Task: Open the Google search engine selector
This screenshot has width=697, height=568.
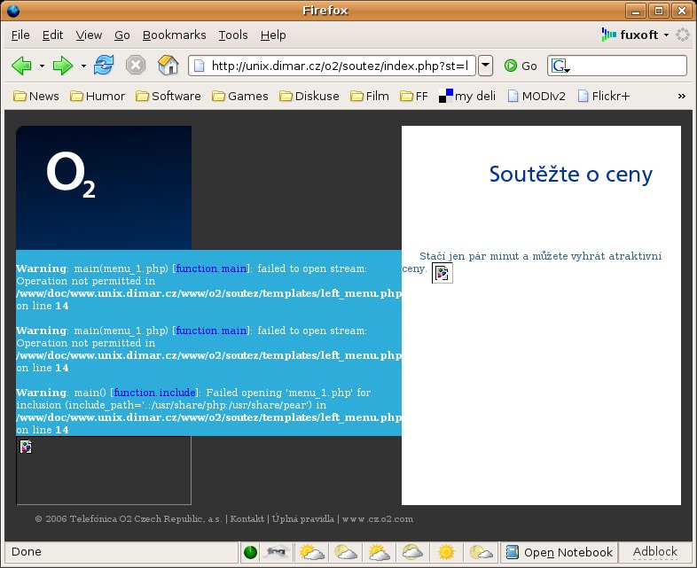Action: (560, 66)
